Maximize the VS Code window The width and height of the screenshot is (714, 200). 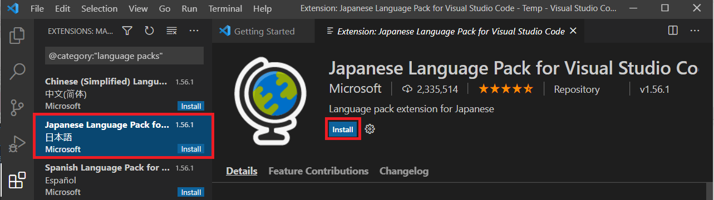click(665, 9)
